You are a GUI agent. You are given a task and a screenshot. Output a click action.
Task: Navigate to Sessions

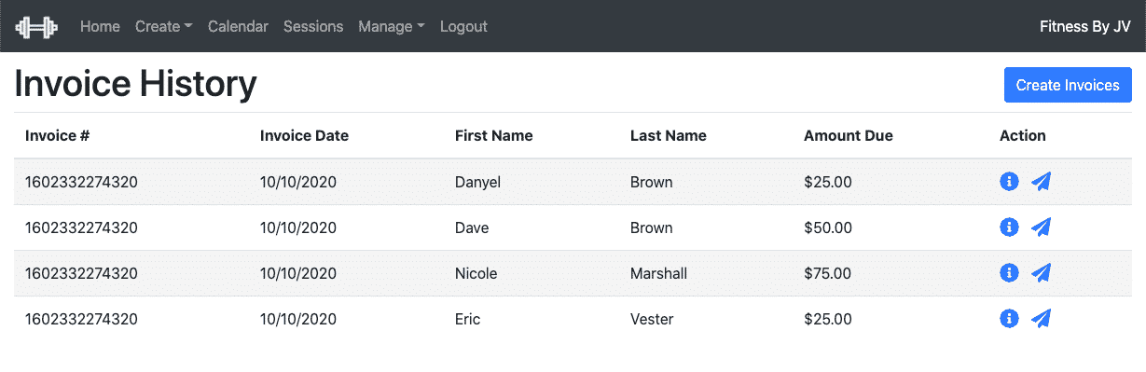tap(313, 26)
